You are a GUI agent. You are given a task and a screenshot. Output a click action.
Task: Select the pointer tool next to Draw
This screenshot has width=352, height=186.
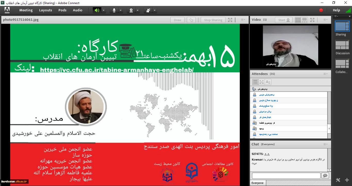tap(191, 20)
